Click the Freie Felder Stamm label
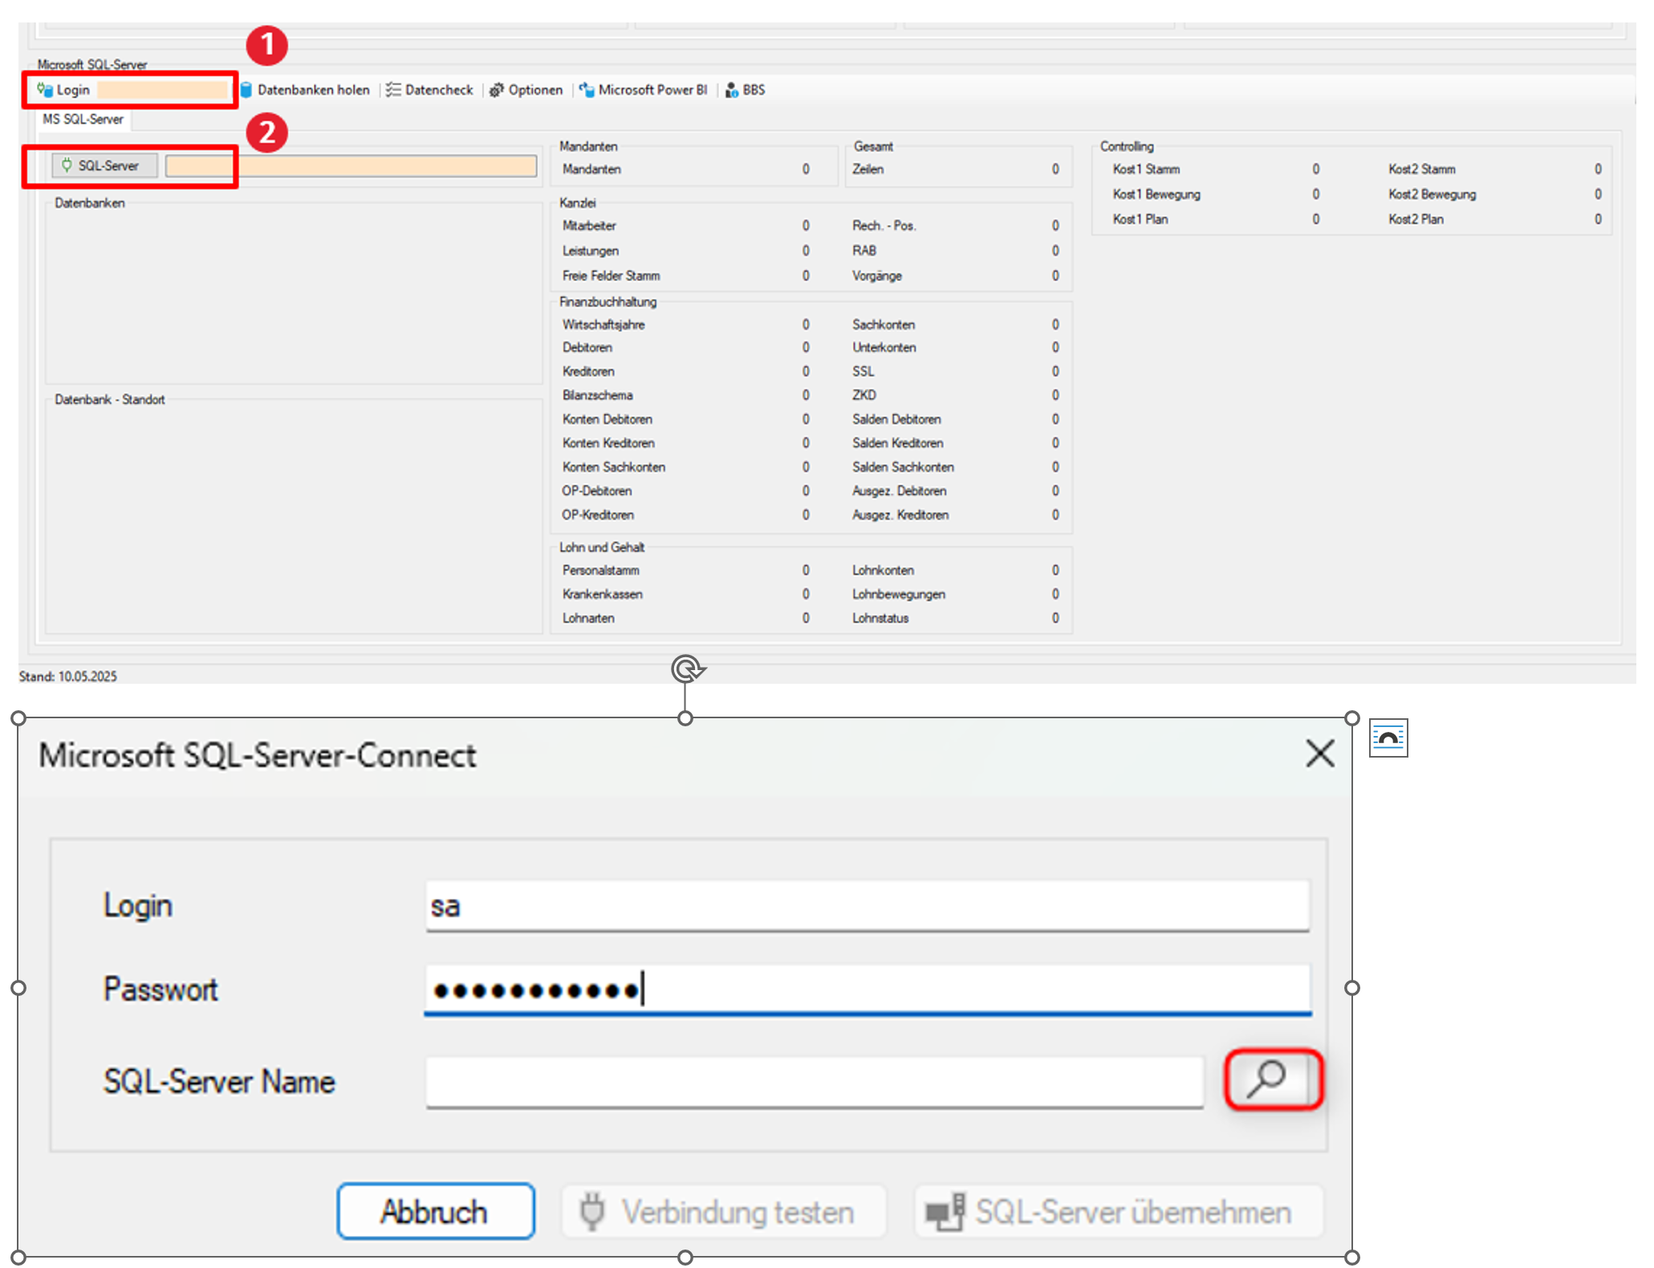Screen dimensions: 1654x1268 pos(611,276)
